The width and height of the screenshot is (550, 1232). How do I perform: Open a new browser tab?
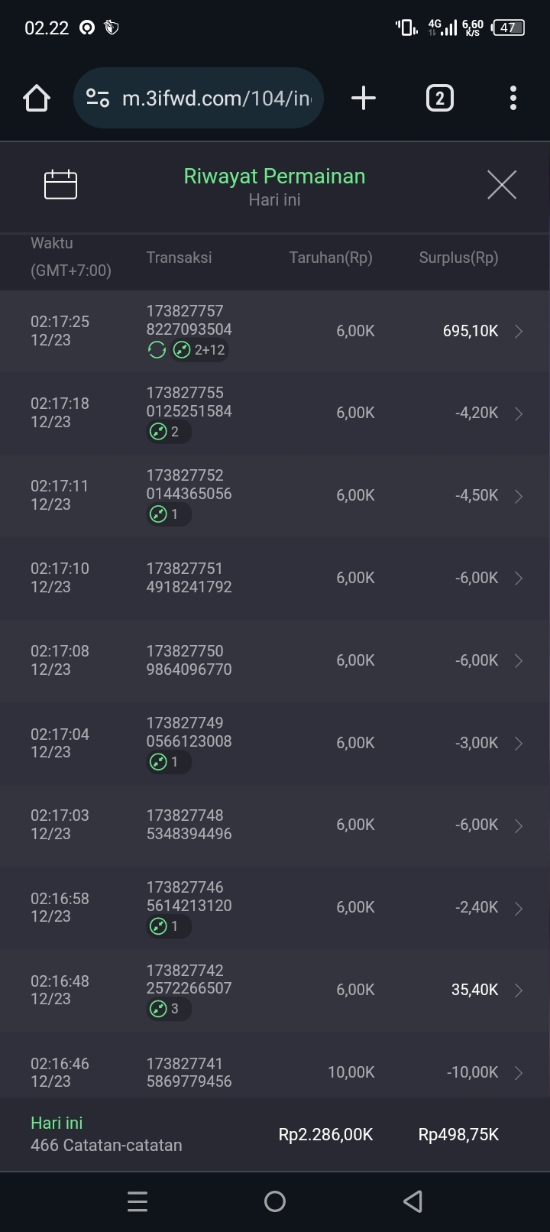(364, 98)
